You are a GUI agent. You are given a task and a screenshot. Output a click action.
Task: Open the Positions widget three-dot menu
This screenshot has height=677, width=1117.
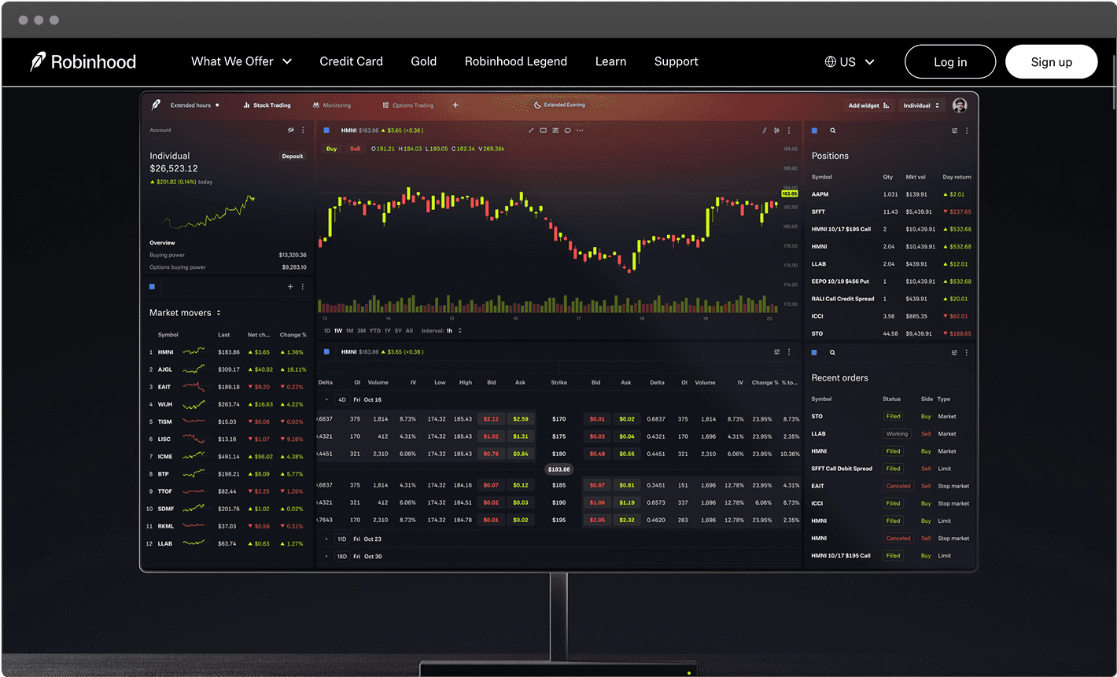pos(967,131)
